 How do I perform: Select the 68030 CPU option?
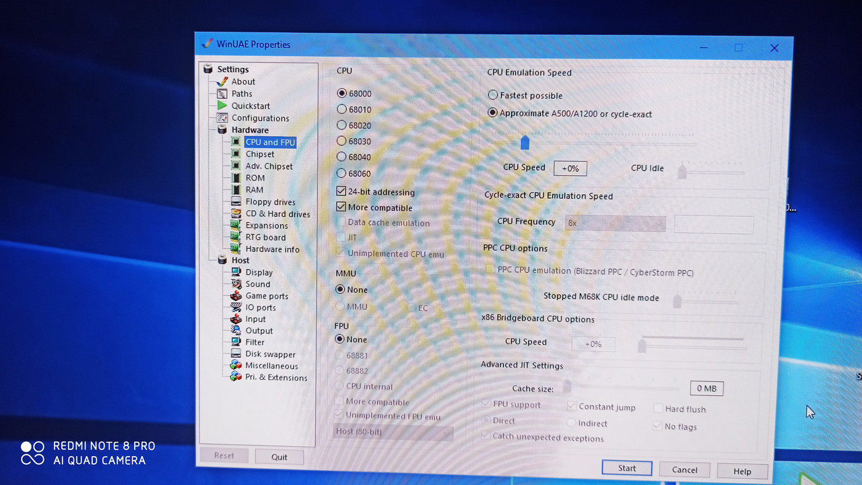pyautogui.click(x=342, y=141)
